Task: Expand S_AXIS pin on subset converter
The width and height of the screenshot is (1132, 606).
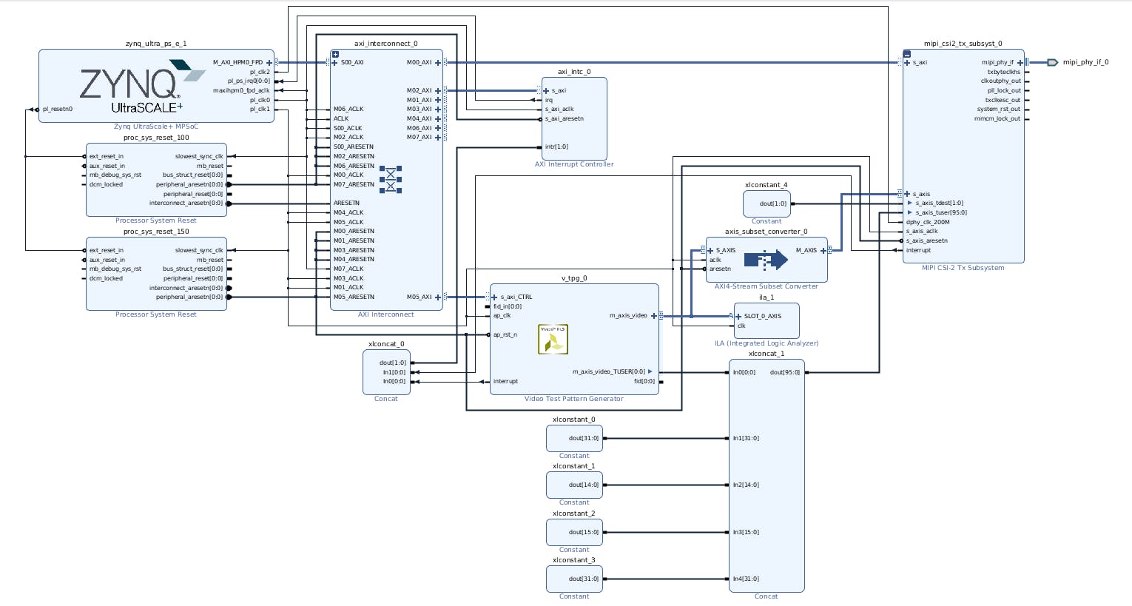Action: click(710, 251)
